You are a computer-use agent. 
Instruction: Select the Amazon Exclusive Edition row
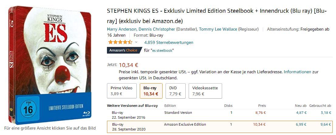(185, 124)
